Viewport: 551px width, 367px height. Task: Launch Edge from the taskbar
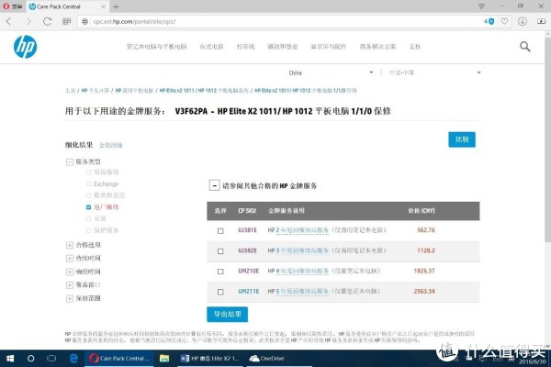tap(73, 358)
